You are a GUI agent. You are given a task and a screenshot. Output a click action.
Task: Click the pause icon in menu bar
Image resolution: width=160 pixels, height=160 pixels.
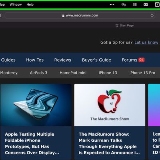[135, 5]
